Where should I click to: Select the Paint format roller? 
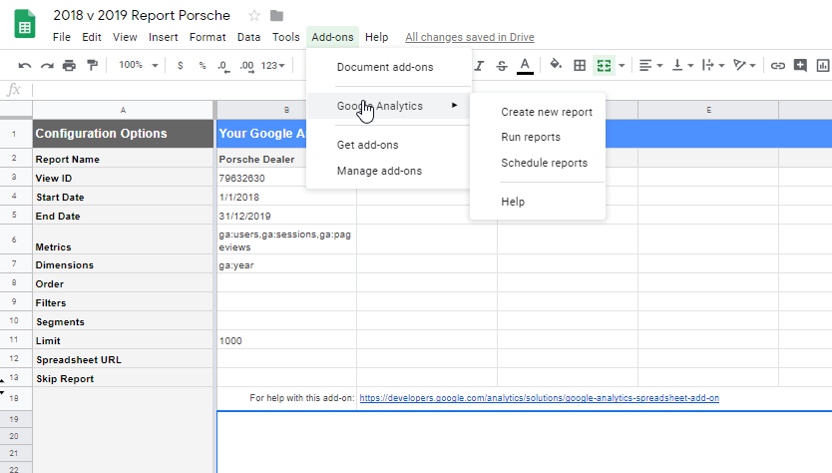[x=93, y=65]
